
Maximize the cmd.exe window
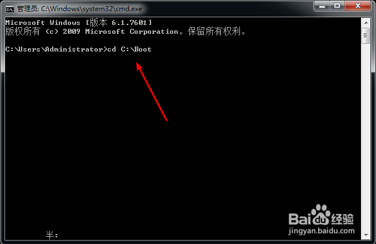[337, 6]
